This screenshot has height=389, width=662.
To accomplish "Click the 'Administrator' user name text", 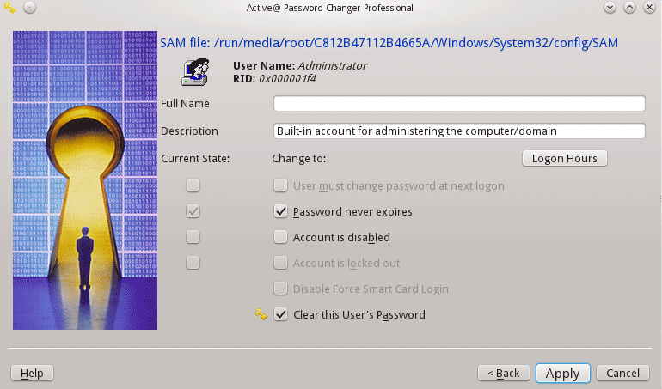I will [333, 66].
